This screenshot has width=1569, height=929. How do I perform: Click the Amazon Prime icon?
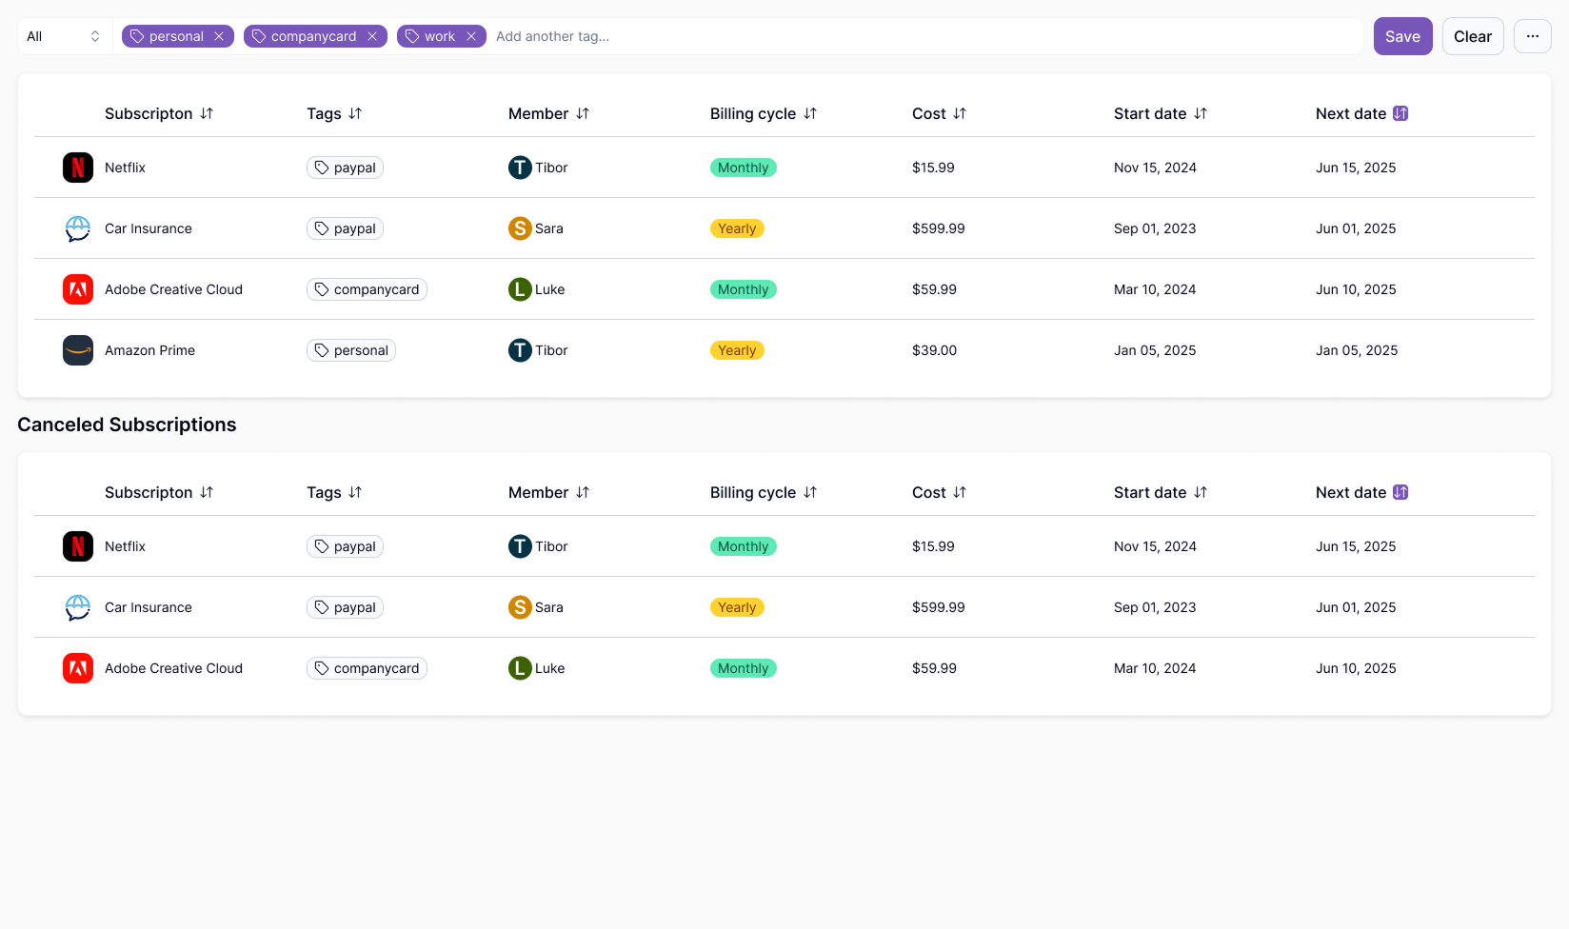coord(77,349)
